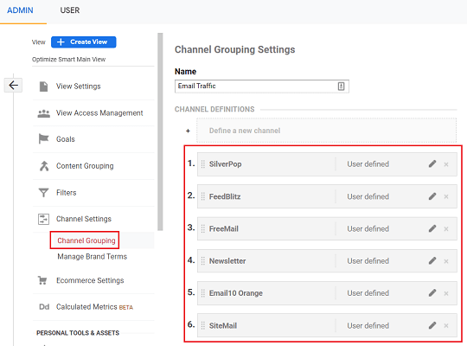Open Goals settings
The width and height of the screenshot is (467, 346).
pyautogui.click(x=66, y=139)
